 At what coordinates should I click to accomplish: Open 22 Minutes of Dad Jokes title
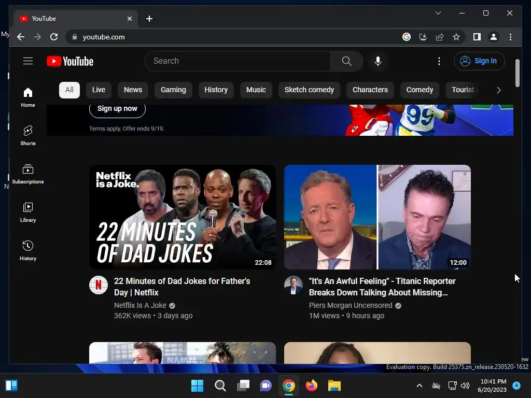pos(182,287)
